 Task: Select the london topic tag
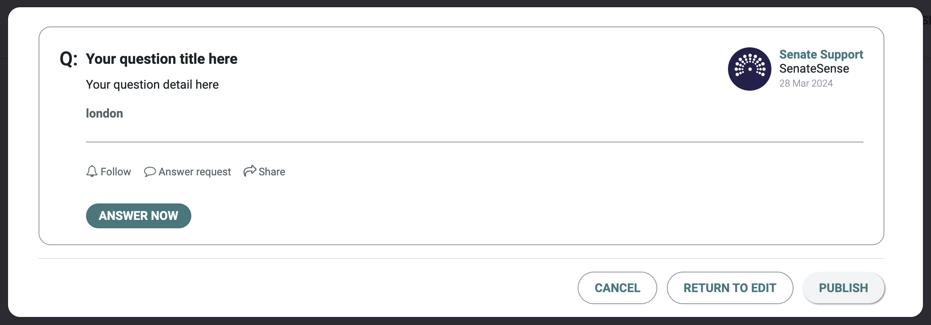pos(105,114)
